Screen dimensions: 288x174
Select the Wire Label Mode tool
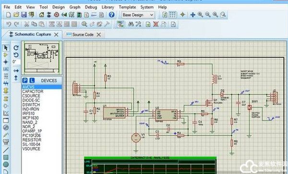point(6,69)
